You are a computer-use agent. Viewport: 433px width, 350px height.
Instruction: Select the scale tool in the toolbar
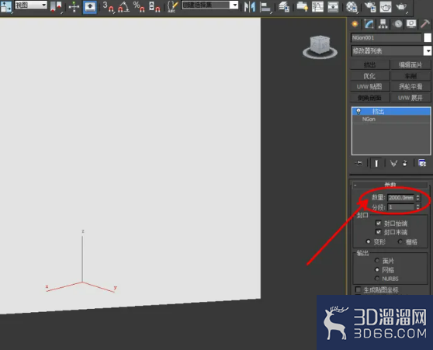coord(5,7)
